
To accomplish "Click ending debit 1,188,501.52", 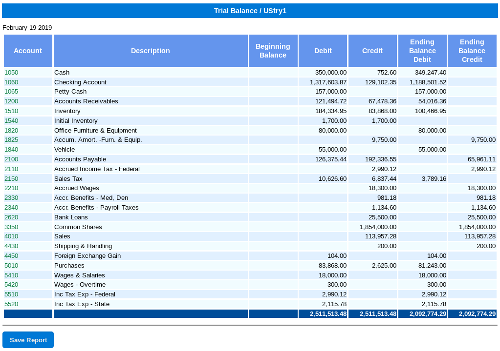I will coord(428,82).
